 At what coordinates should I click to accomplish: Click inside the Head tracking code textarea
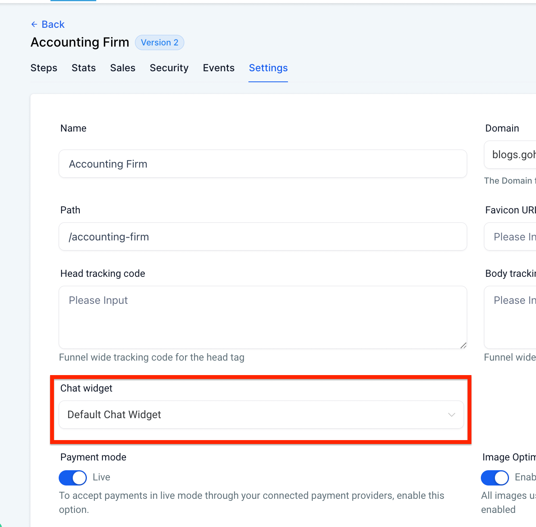point(263,317)
